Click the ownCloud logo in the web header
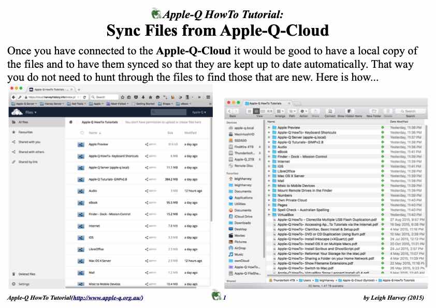 [x=17, y=112]
